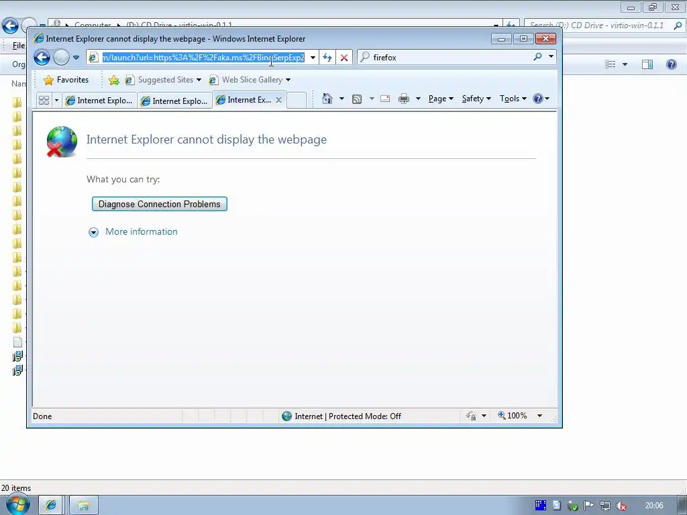
Task: Refresh the page with the refresh icon
Action: (x=327, y=58)
